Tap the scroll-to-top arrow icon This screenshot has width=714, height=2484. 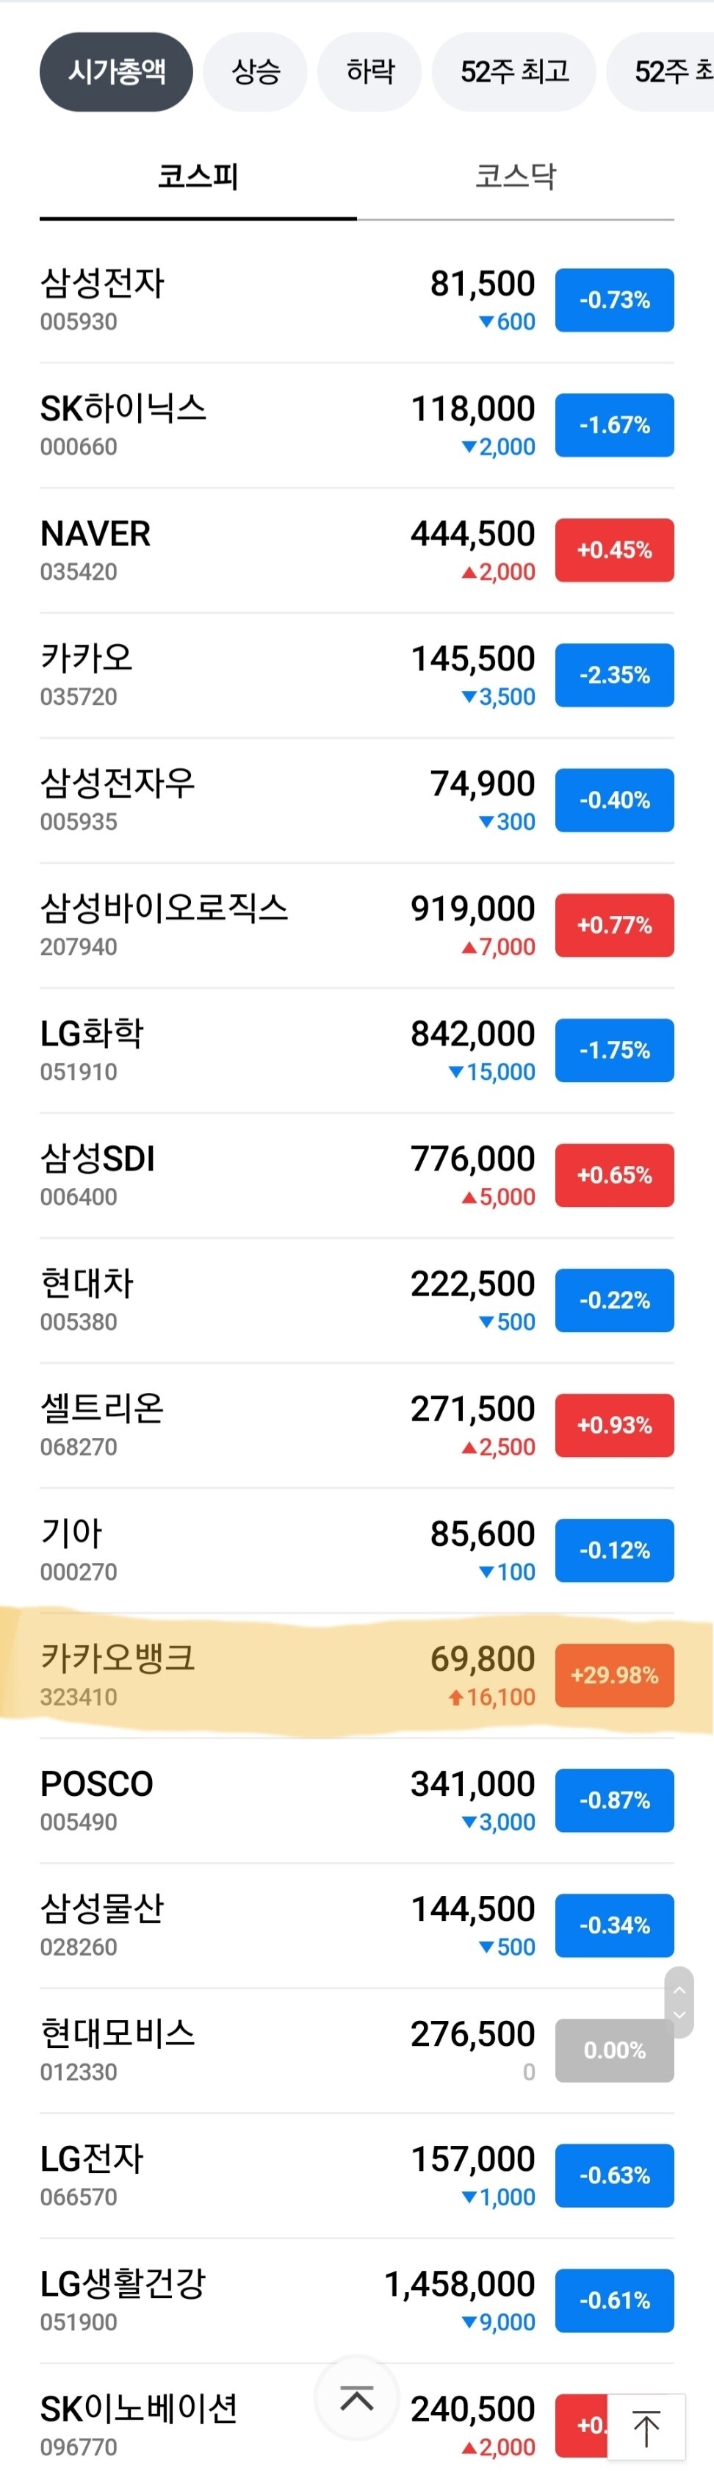point(356,2399)
